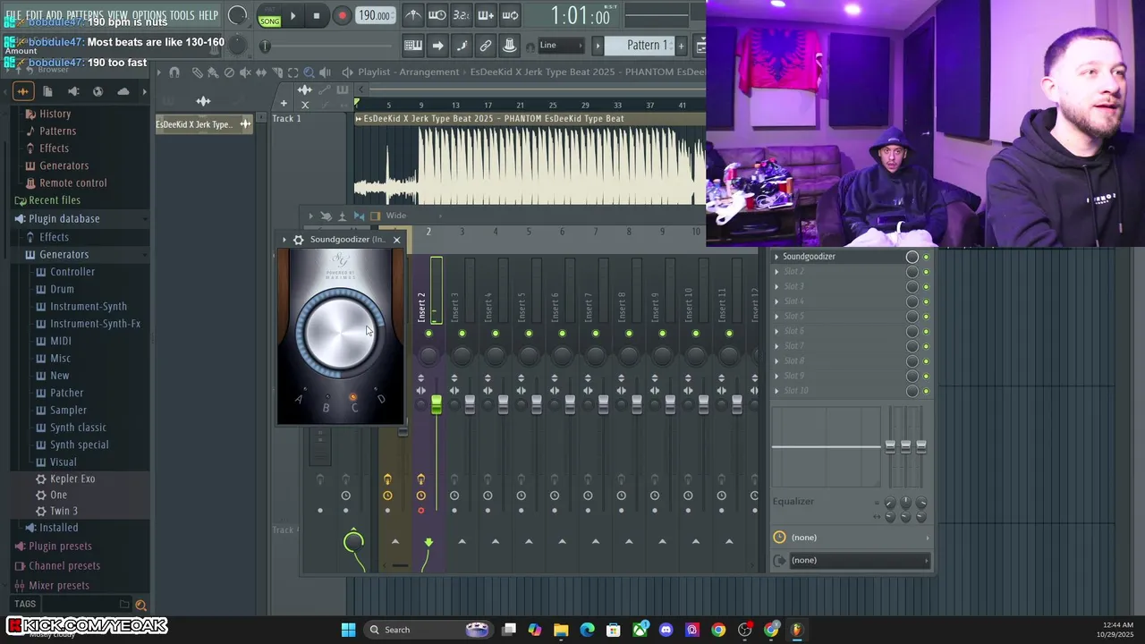
Task: Mute Insert 3 via its green light
Action: pyautogui.click(x=462, y=334)
